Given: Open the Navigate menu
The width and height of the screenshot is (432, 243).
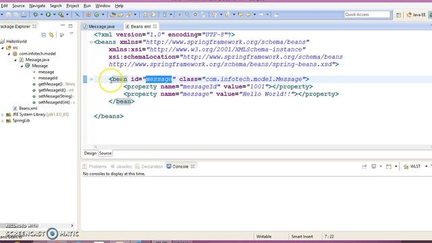Looking at the screenshot, I should click(x=37, y=5).
